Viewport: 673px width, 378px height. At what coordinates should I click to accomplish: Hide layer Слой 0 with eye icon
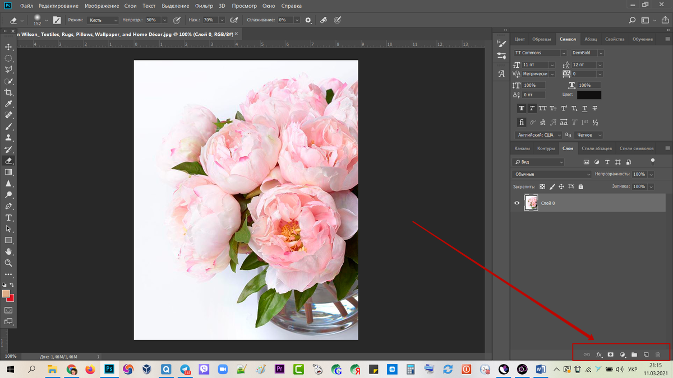pos(517,203)
